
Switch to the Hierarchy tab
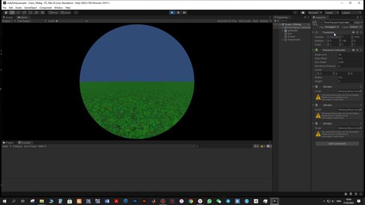tap(282, 18)
